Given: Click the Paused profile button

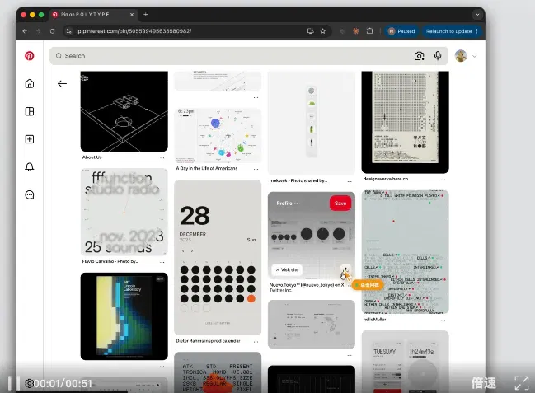Looking at the screenshot, I should pyautogui.click(x=401, y=31).
